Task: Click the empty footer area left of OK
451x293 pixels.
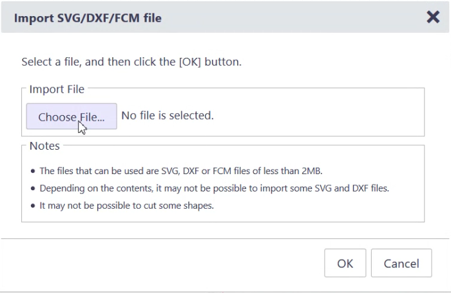Action: 161,263
